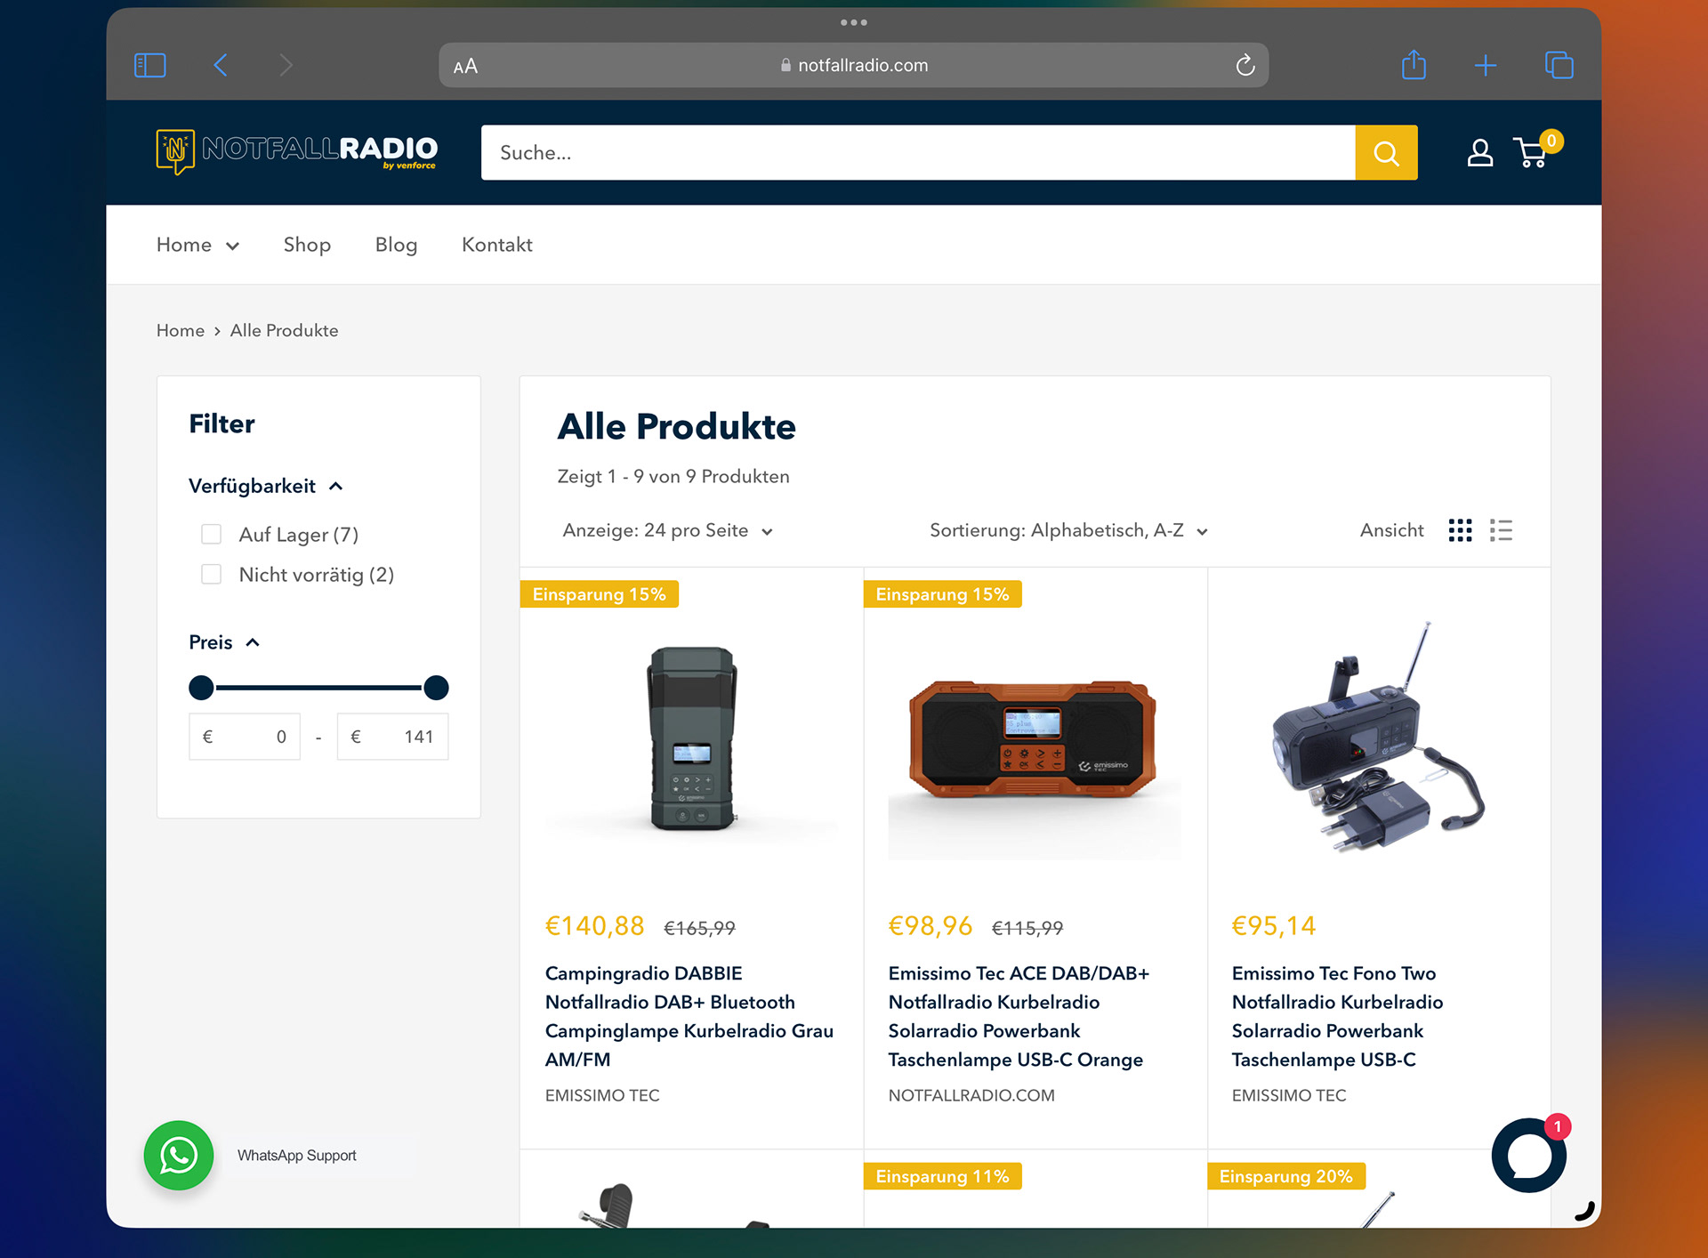Switch to grid view layout
Screen dimensions: 1708x1258
click(1460, 530)
